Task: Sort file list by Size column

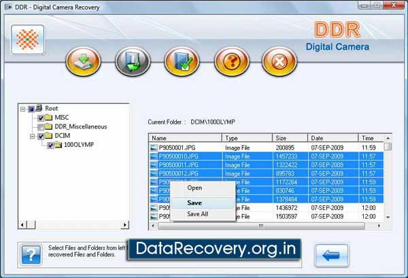Action: (x=290, y=138)
